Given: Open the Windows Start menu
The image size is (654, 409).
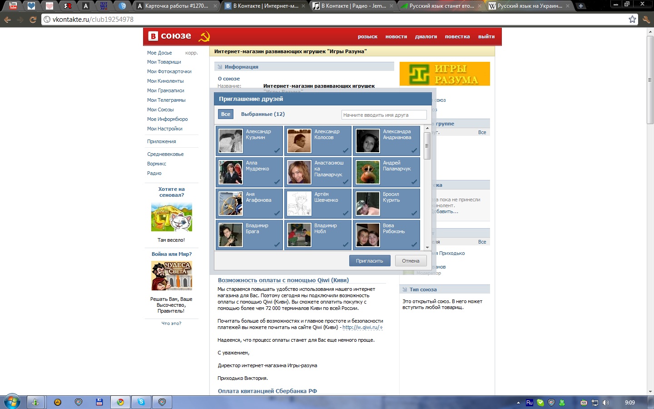Looking at the screenshot, I should [12, 402].
